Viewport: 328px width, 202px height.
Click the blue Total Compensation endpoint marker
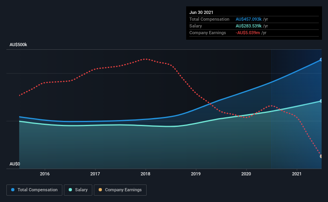click(321, 60)
